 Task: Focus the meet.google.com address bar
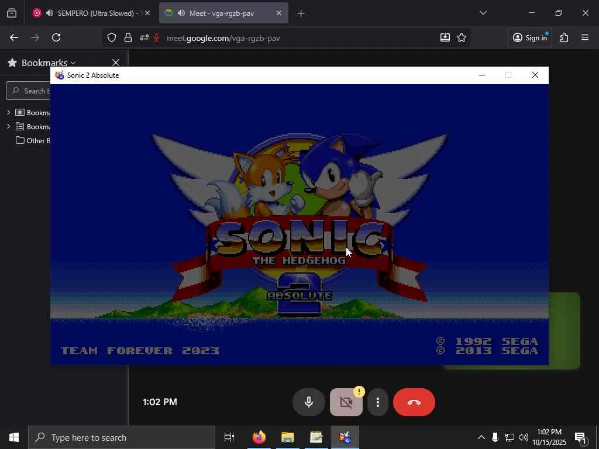point(287,38)
